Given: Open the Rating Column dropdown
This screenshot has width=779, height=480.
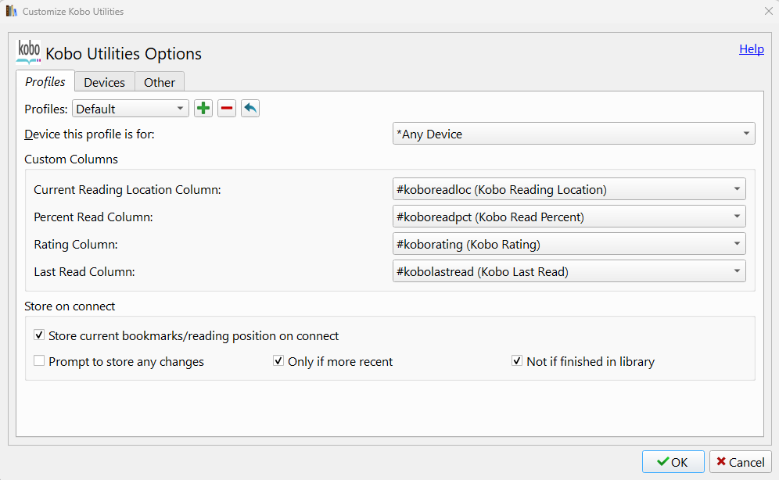Looking at the screenshot, I should click(x=569, y=244).
